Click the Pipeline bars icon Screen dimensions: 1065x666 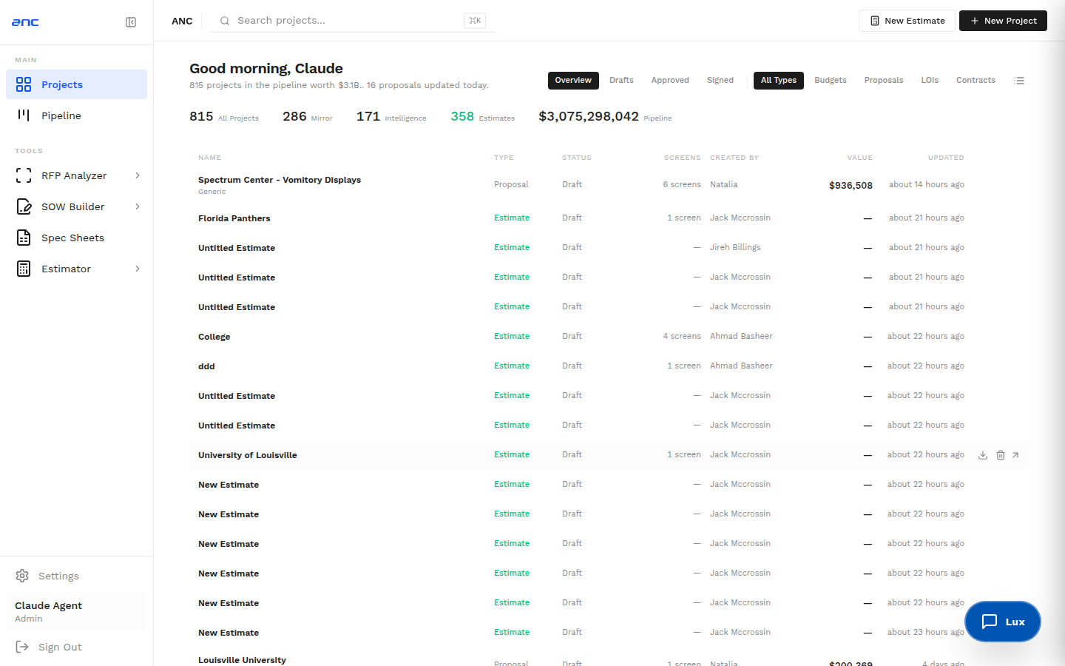click(24, 115)
